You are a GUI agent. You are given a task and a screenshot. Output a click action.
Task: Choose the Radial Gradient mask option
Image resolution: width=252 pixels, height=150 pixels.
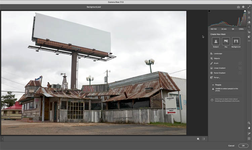220,73
